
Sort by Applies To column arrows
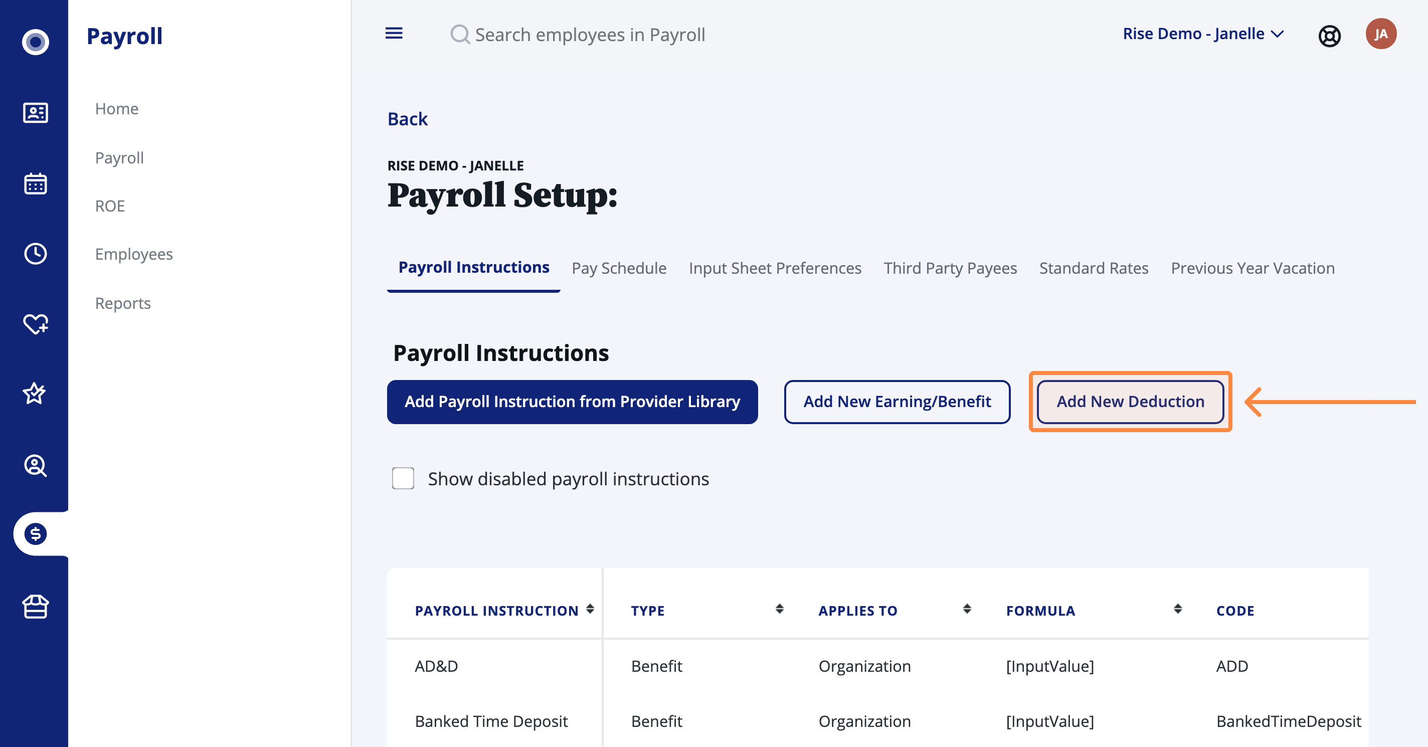coord(967,609)
